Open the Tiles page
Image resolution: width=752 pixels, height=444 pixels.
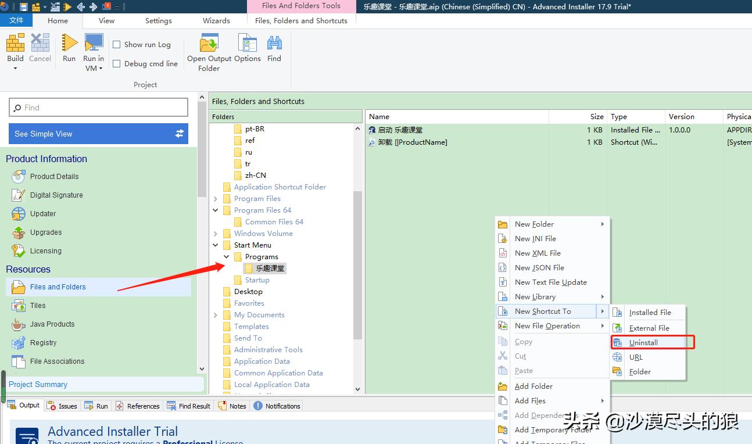(x=38, y=306)
